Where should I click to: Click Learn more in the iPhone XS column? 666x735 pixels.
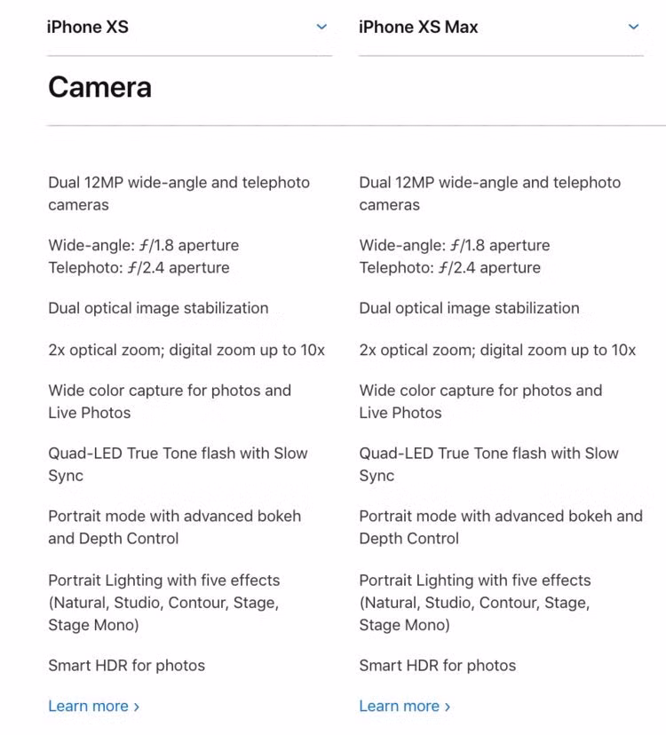pyautogui.click(x=88, y=706)
